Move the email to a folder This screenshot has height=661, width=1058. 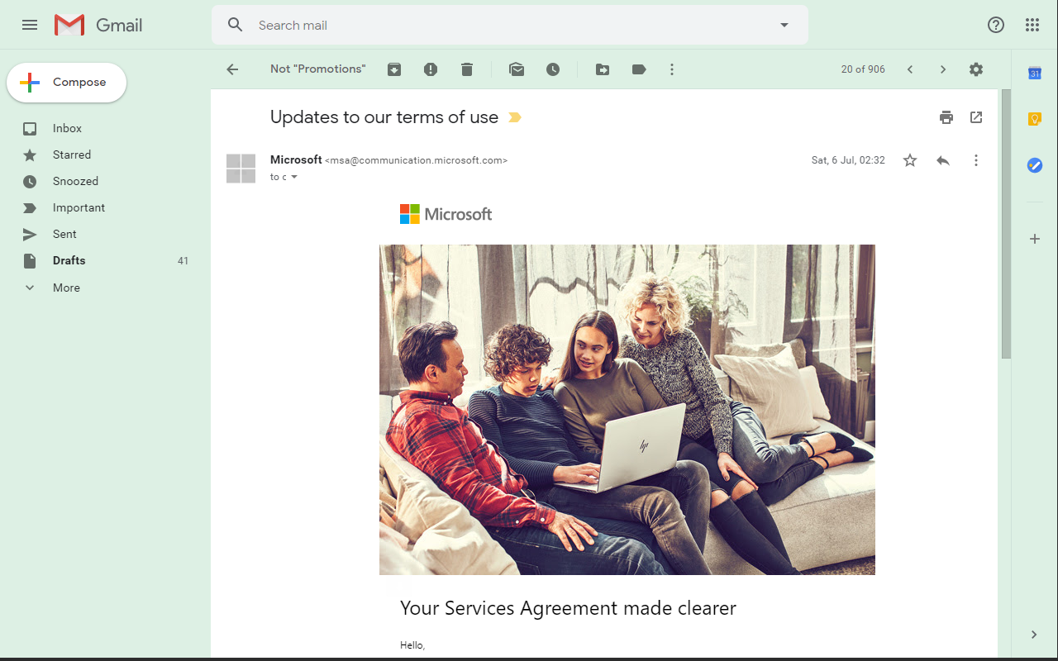602,69
